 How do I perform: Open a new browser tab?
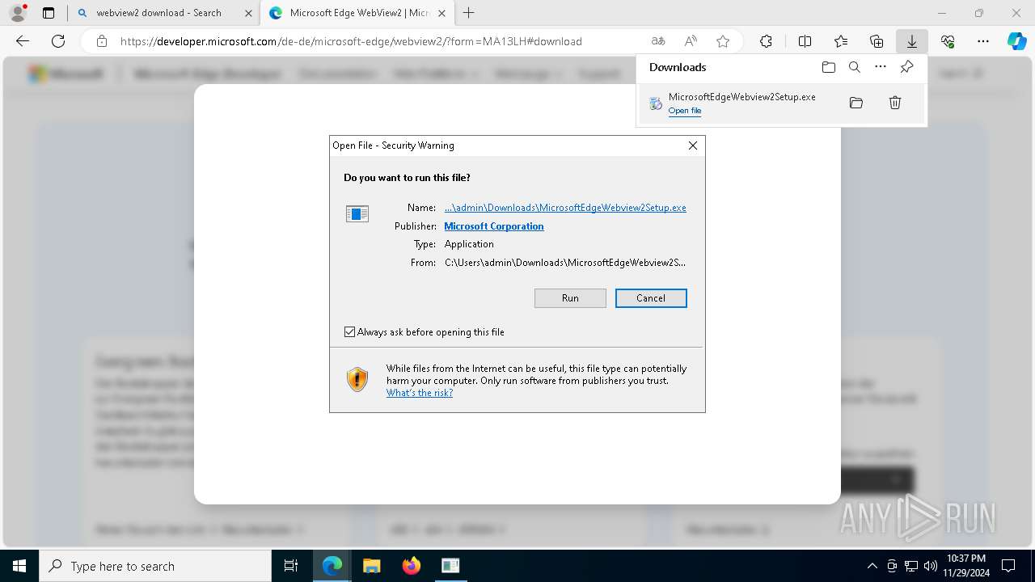click(x=468, y=13)
